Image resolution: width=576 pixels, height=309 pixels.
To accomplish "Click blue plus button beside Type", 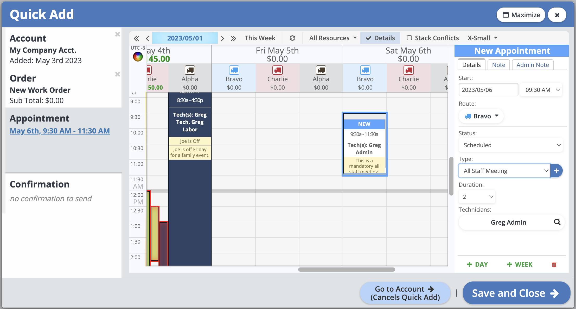I will click(x=556, y=171).
